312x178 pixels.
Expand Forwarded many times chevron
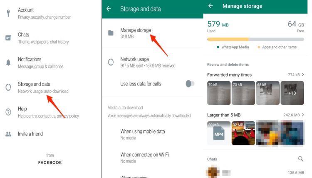[303, 75]
